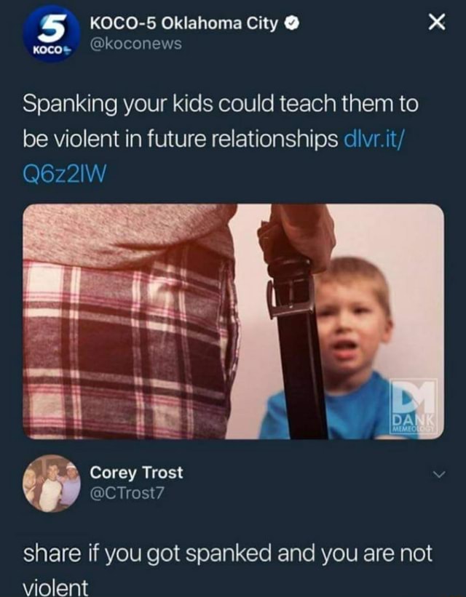Select the KOCO-5 Oklahoma City account name

point(183,25)
